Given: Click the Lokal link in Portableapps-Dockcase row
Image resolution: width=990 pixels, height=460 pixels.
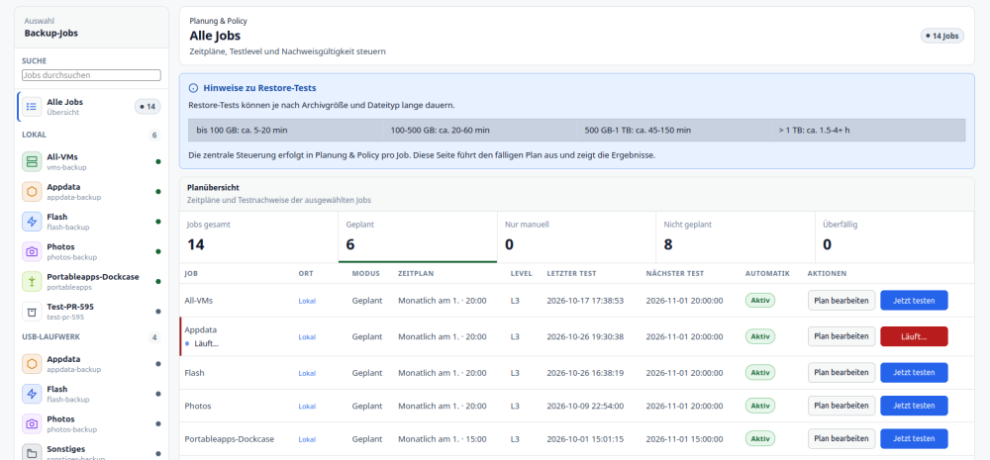Looking at the screenshot, I should pyautogui.click(x=307, y=439).
